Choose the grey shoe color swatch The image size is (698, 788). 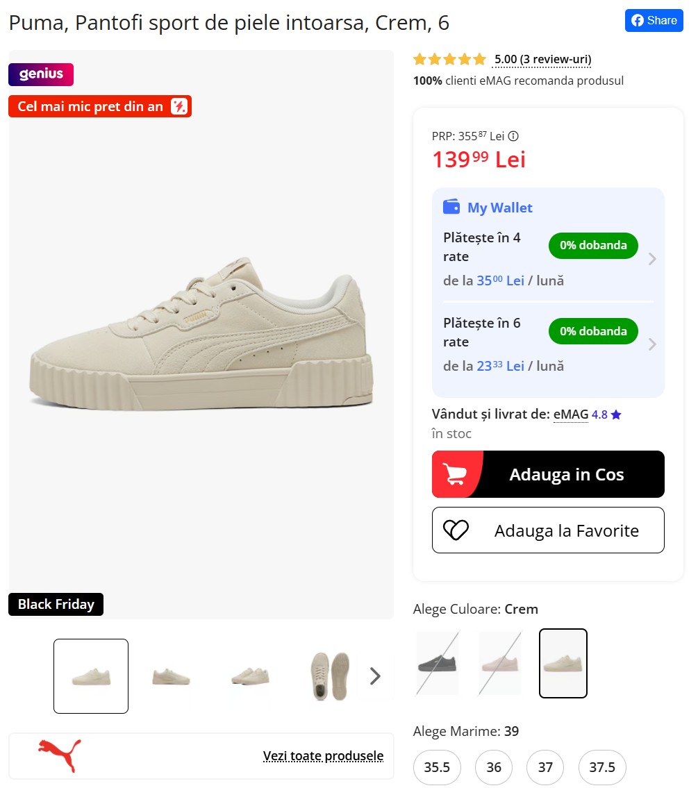coord(438,663)
